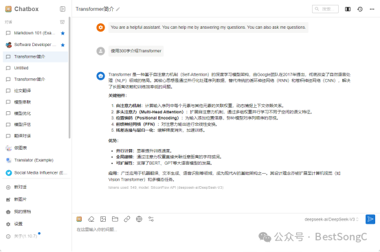Open the deepseek-ai/DeepSeek-V3 model selector

click(x=331, y=219)
